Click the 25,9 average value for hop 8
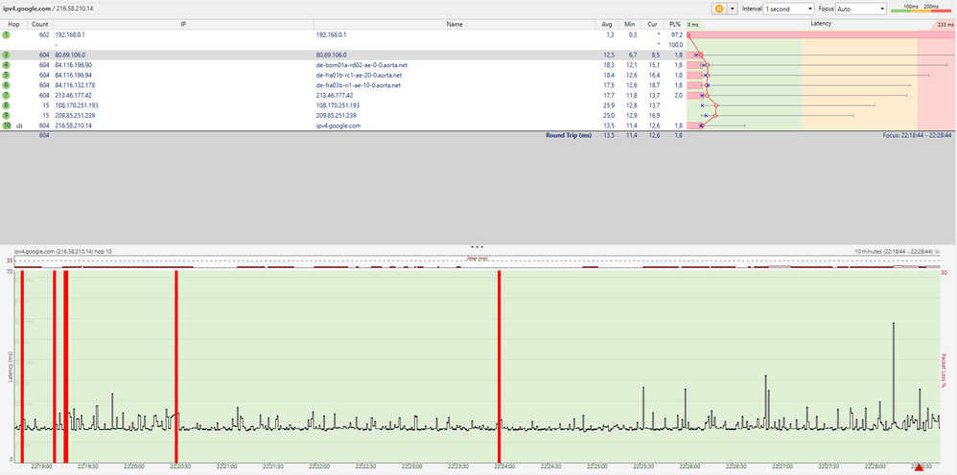The height and width of the screenshot is (475, 957). pos(610,105)
